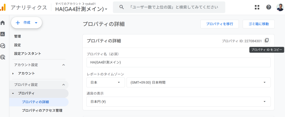Open the Explore icon in sidebar
This screenshot has width=285, height=117.
(3, 46)
